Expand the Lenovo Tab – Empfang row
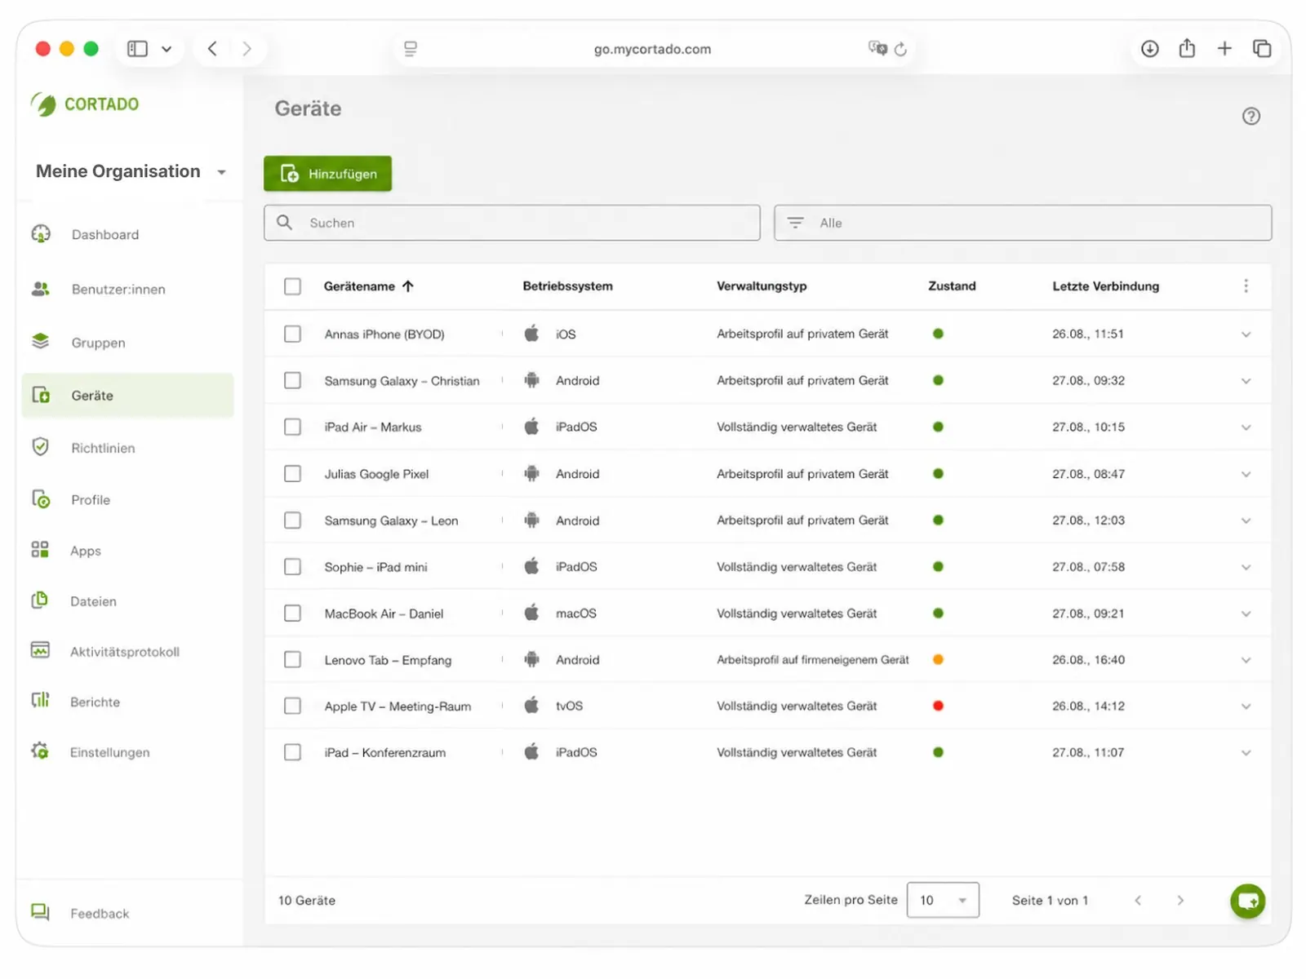This screenshot has width=1306, height=979. tap(1246, 660)
